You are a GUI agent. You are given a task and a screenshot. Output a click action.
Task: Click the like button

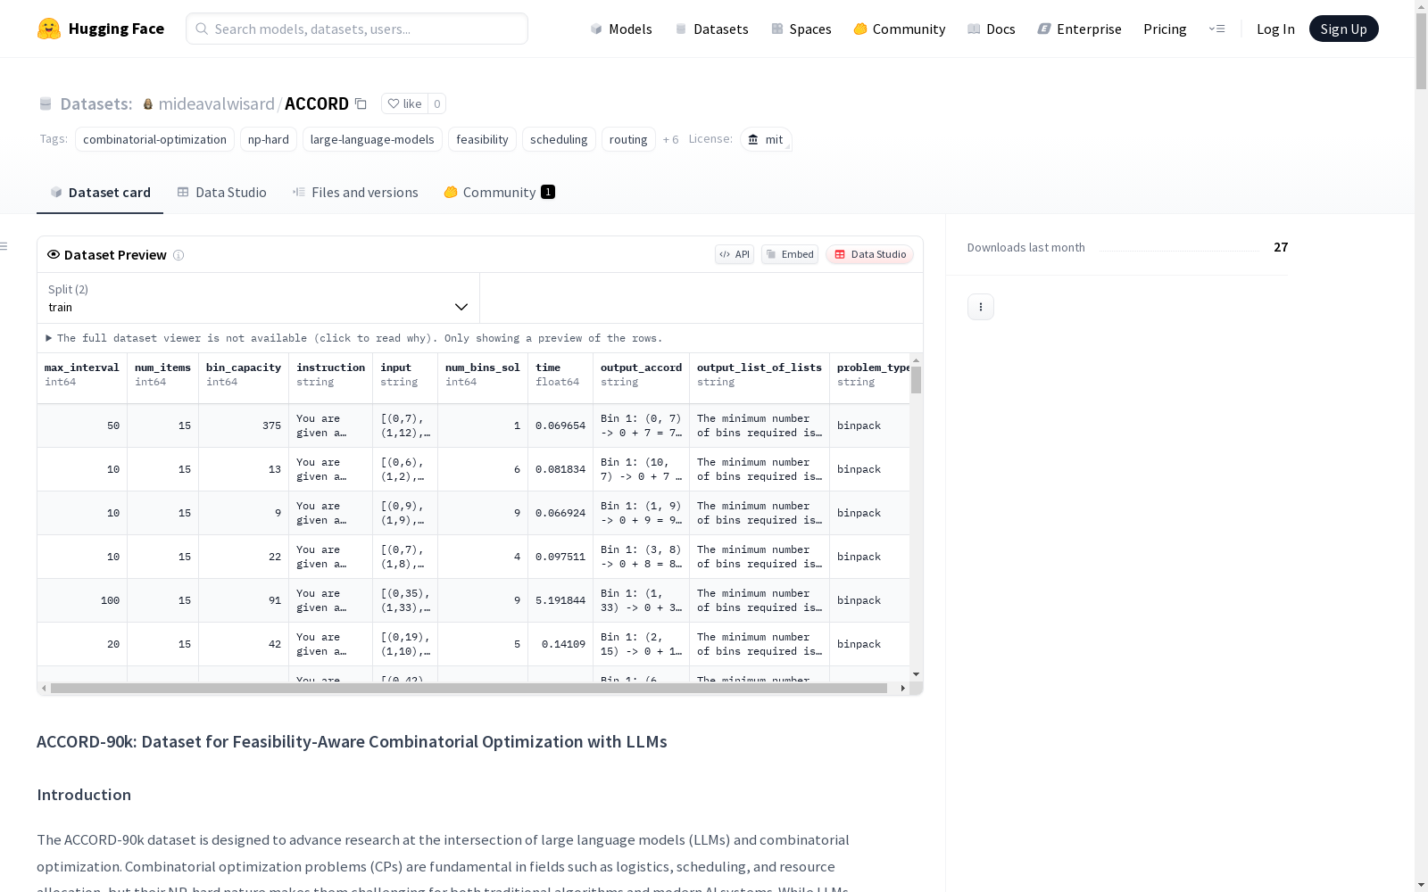click(x=404, y=103)
